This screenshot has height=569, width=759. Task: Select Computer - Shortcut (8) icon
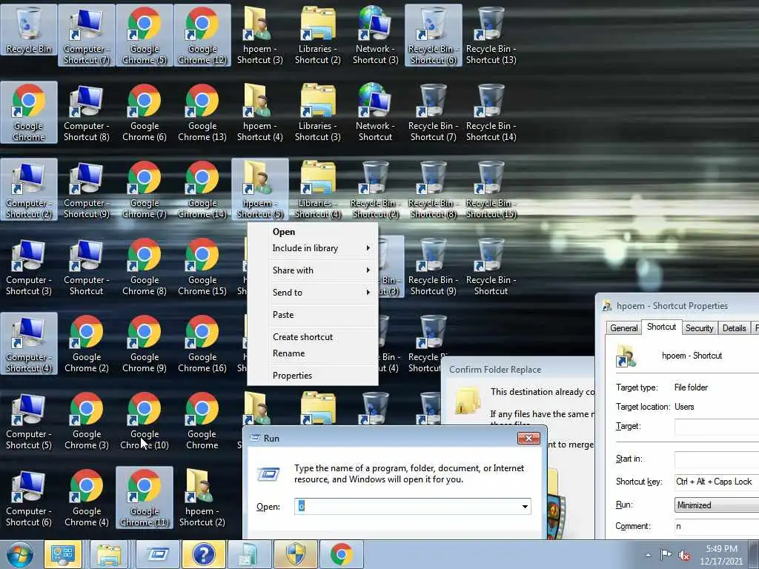[87, 113]
